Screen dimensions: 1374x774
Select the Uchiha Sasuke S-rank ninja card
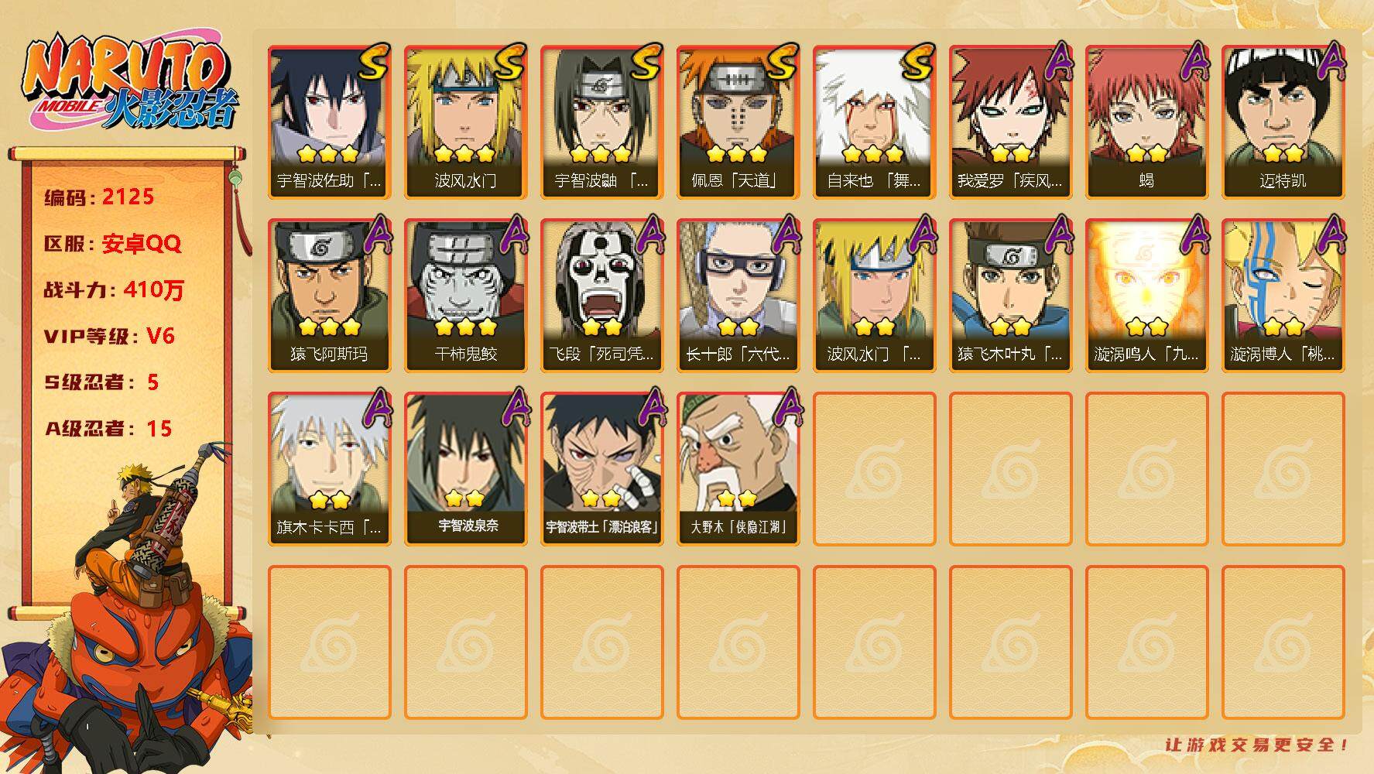[329, 122]
